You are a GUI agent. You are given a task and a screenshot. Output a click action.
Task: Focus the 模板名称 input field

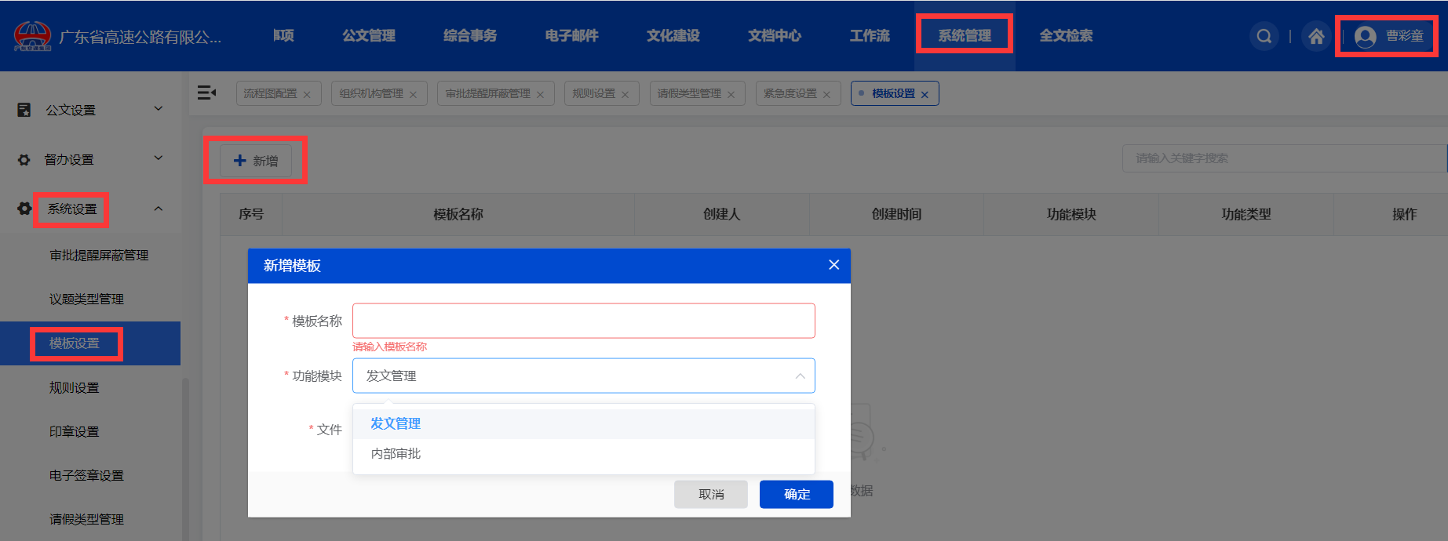coord(584,321)
